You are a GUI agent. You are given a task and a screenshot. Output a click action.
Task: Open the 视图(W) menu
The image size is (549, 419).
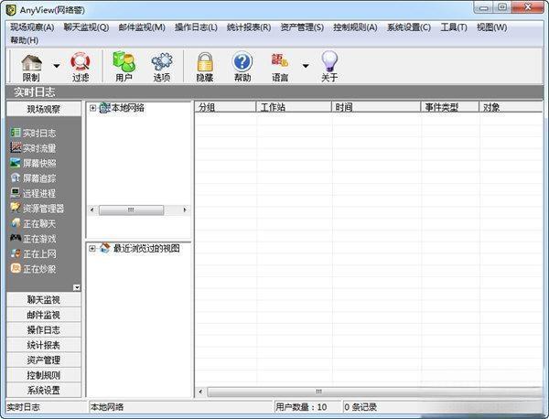click(491, 27)
